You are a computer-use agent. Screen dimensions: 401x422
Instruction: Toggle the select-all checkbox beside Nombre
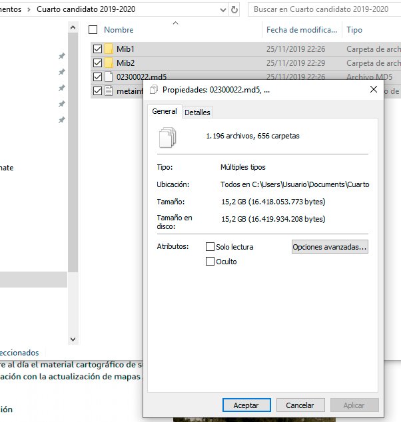(x=93, y=30)
